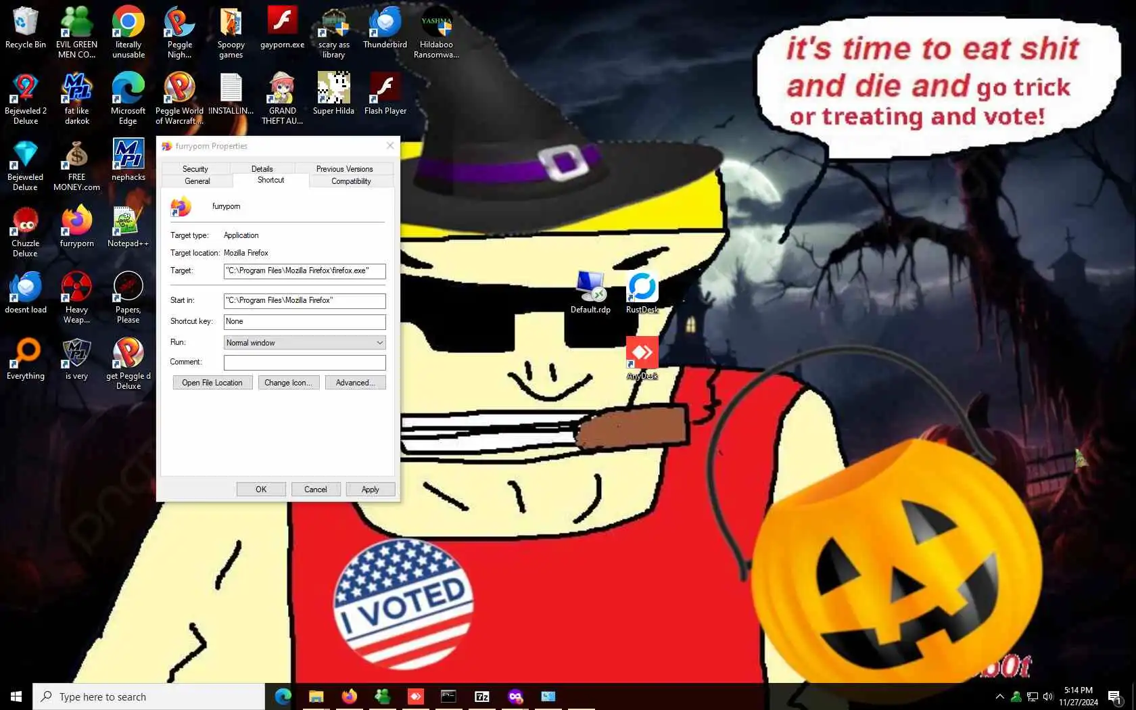Switch to the General tab
This screenshot has height=710, width=1136.
197,181
